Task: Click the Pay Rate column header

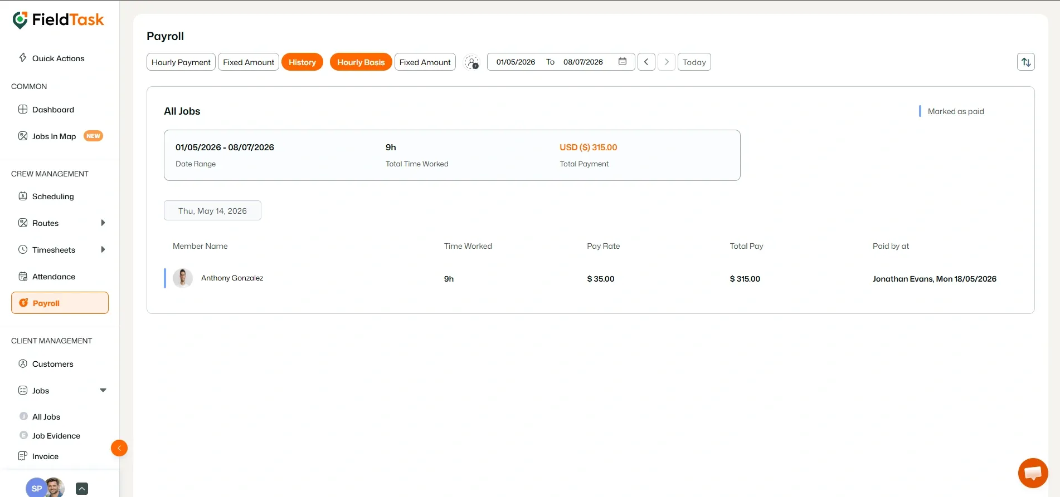Action: click(604, 246)
